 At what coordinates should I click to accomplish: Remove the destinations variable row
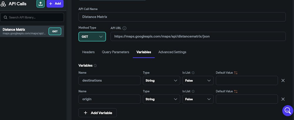click(x=283, y=81)
